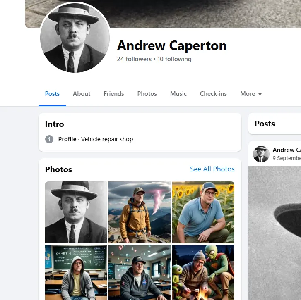Click the 9 September post date
Screen dimensions: 301x300
tap(287, 158)
